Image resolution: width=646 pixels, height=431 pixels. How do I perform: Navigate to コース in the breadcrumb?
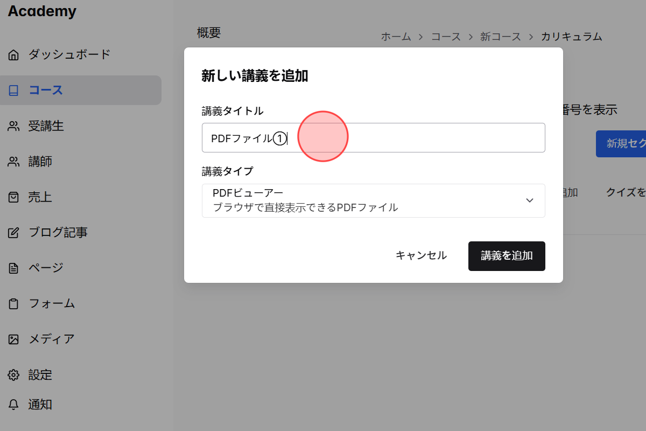coord(446,37)
